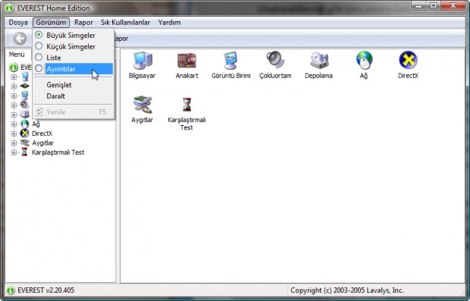The image size is (470, 301).
Task: Click the Copyright Lavalys status bar text
Action: [x=347, y=290]
